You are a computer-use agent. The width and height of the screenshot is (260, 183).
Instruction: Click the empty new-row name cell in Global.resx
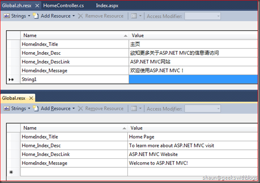click(x=74, y=172)
